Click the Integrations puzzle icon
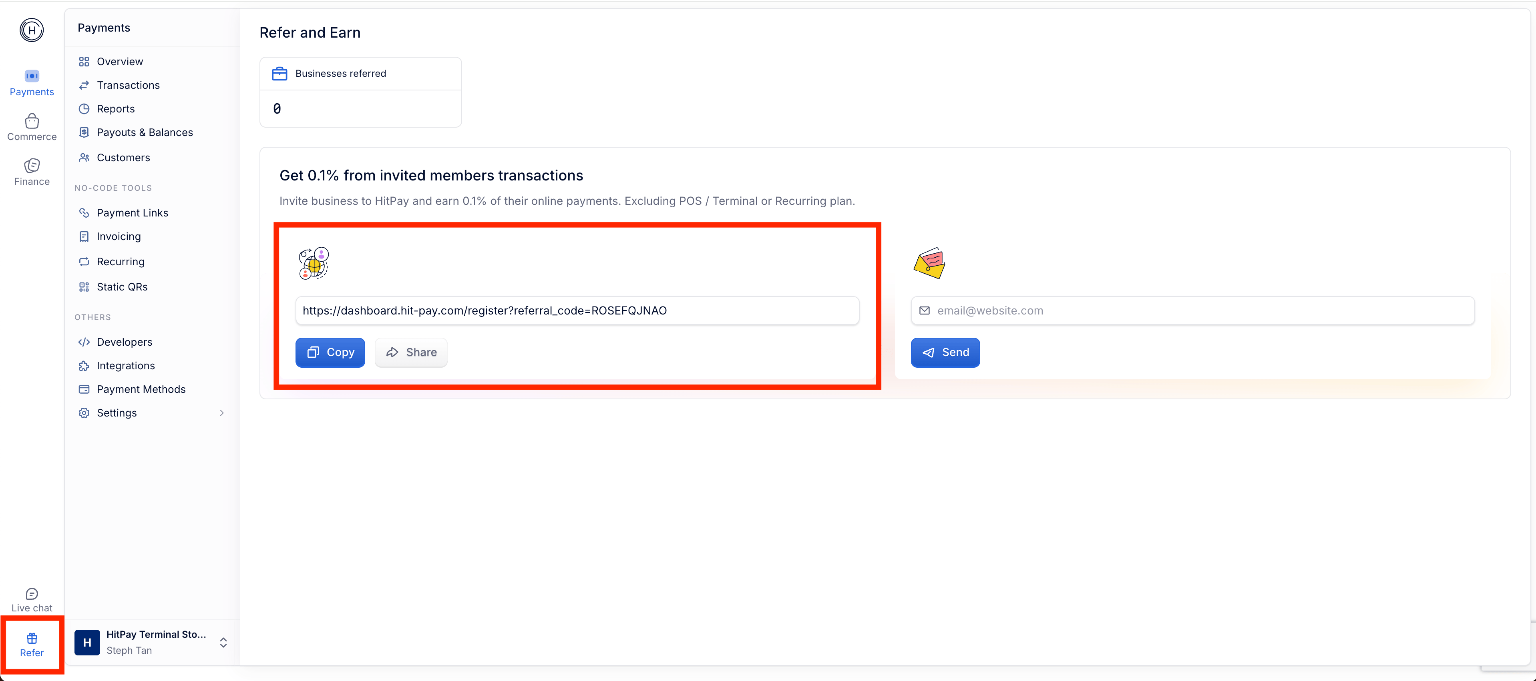 84,366
